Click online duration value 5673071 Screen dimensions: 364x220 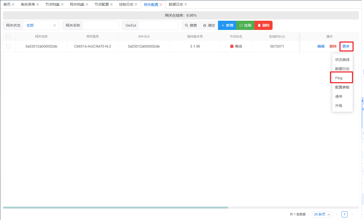[277, 46]
